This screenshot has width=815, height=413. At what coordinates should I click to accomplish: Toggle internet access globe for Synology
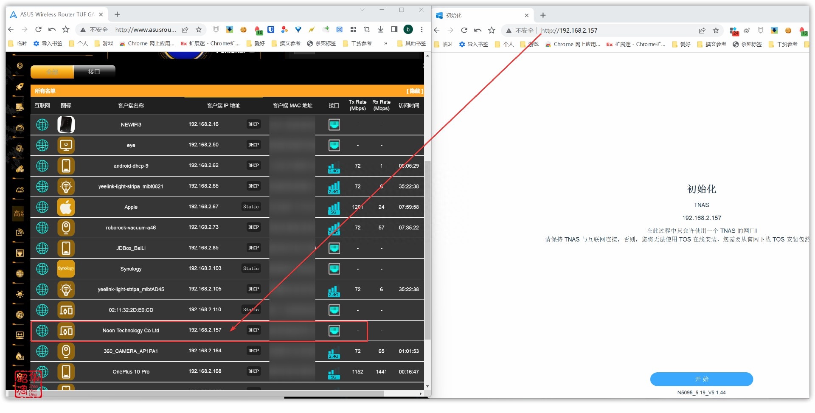42,269
